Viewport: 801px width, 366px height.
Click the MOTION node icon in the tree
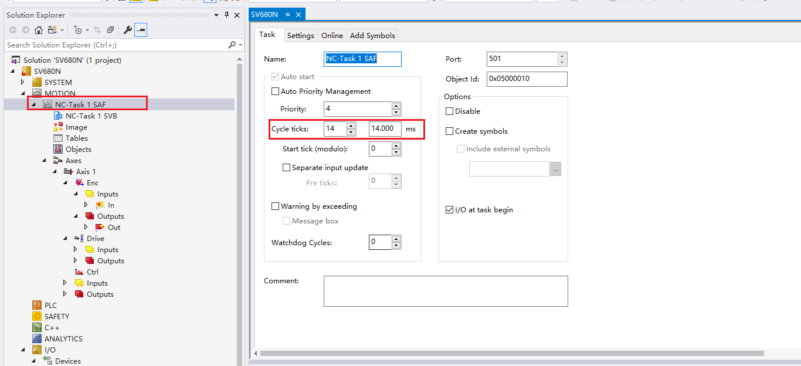pyautogui.click(x=37, y=93)
